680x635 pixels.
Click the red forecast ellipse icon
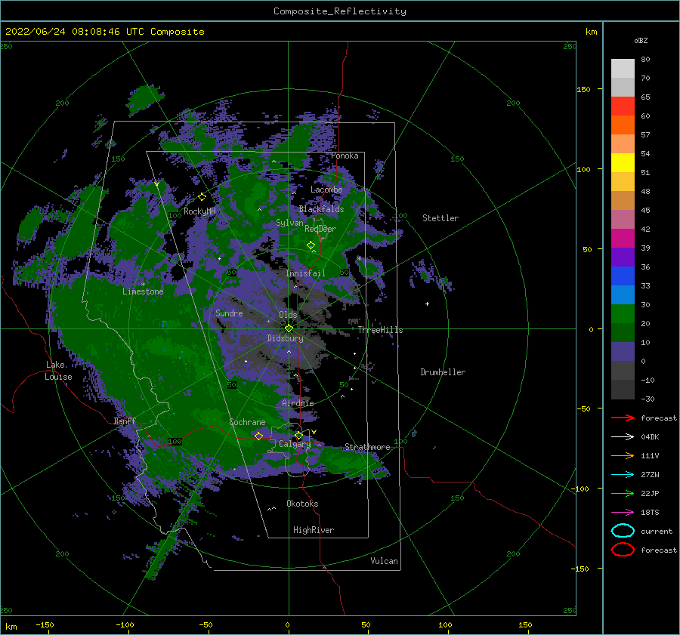pos(623,550)
